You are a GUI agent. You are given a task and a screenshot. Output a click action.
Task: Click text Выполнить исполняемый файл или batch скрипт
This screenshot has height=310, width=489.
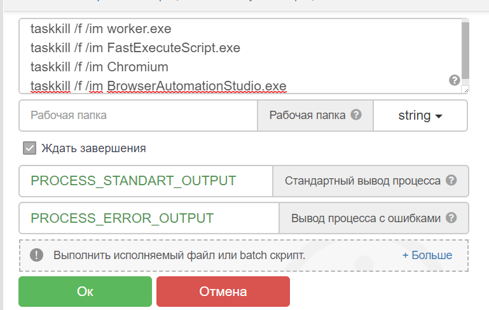click(x=179, y=255)
